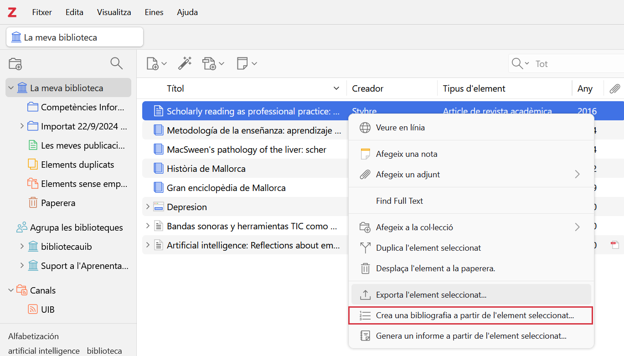Viewport: 624px width, 356px height.
Task: Choose Afegeix una nota
Action: pos(471,154)
